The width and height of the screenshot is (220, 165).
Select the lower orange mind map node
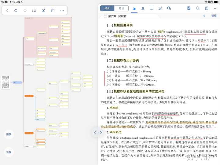pos(29,133)
